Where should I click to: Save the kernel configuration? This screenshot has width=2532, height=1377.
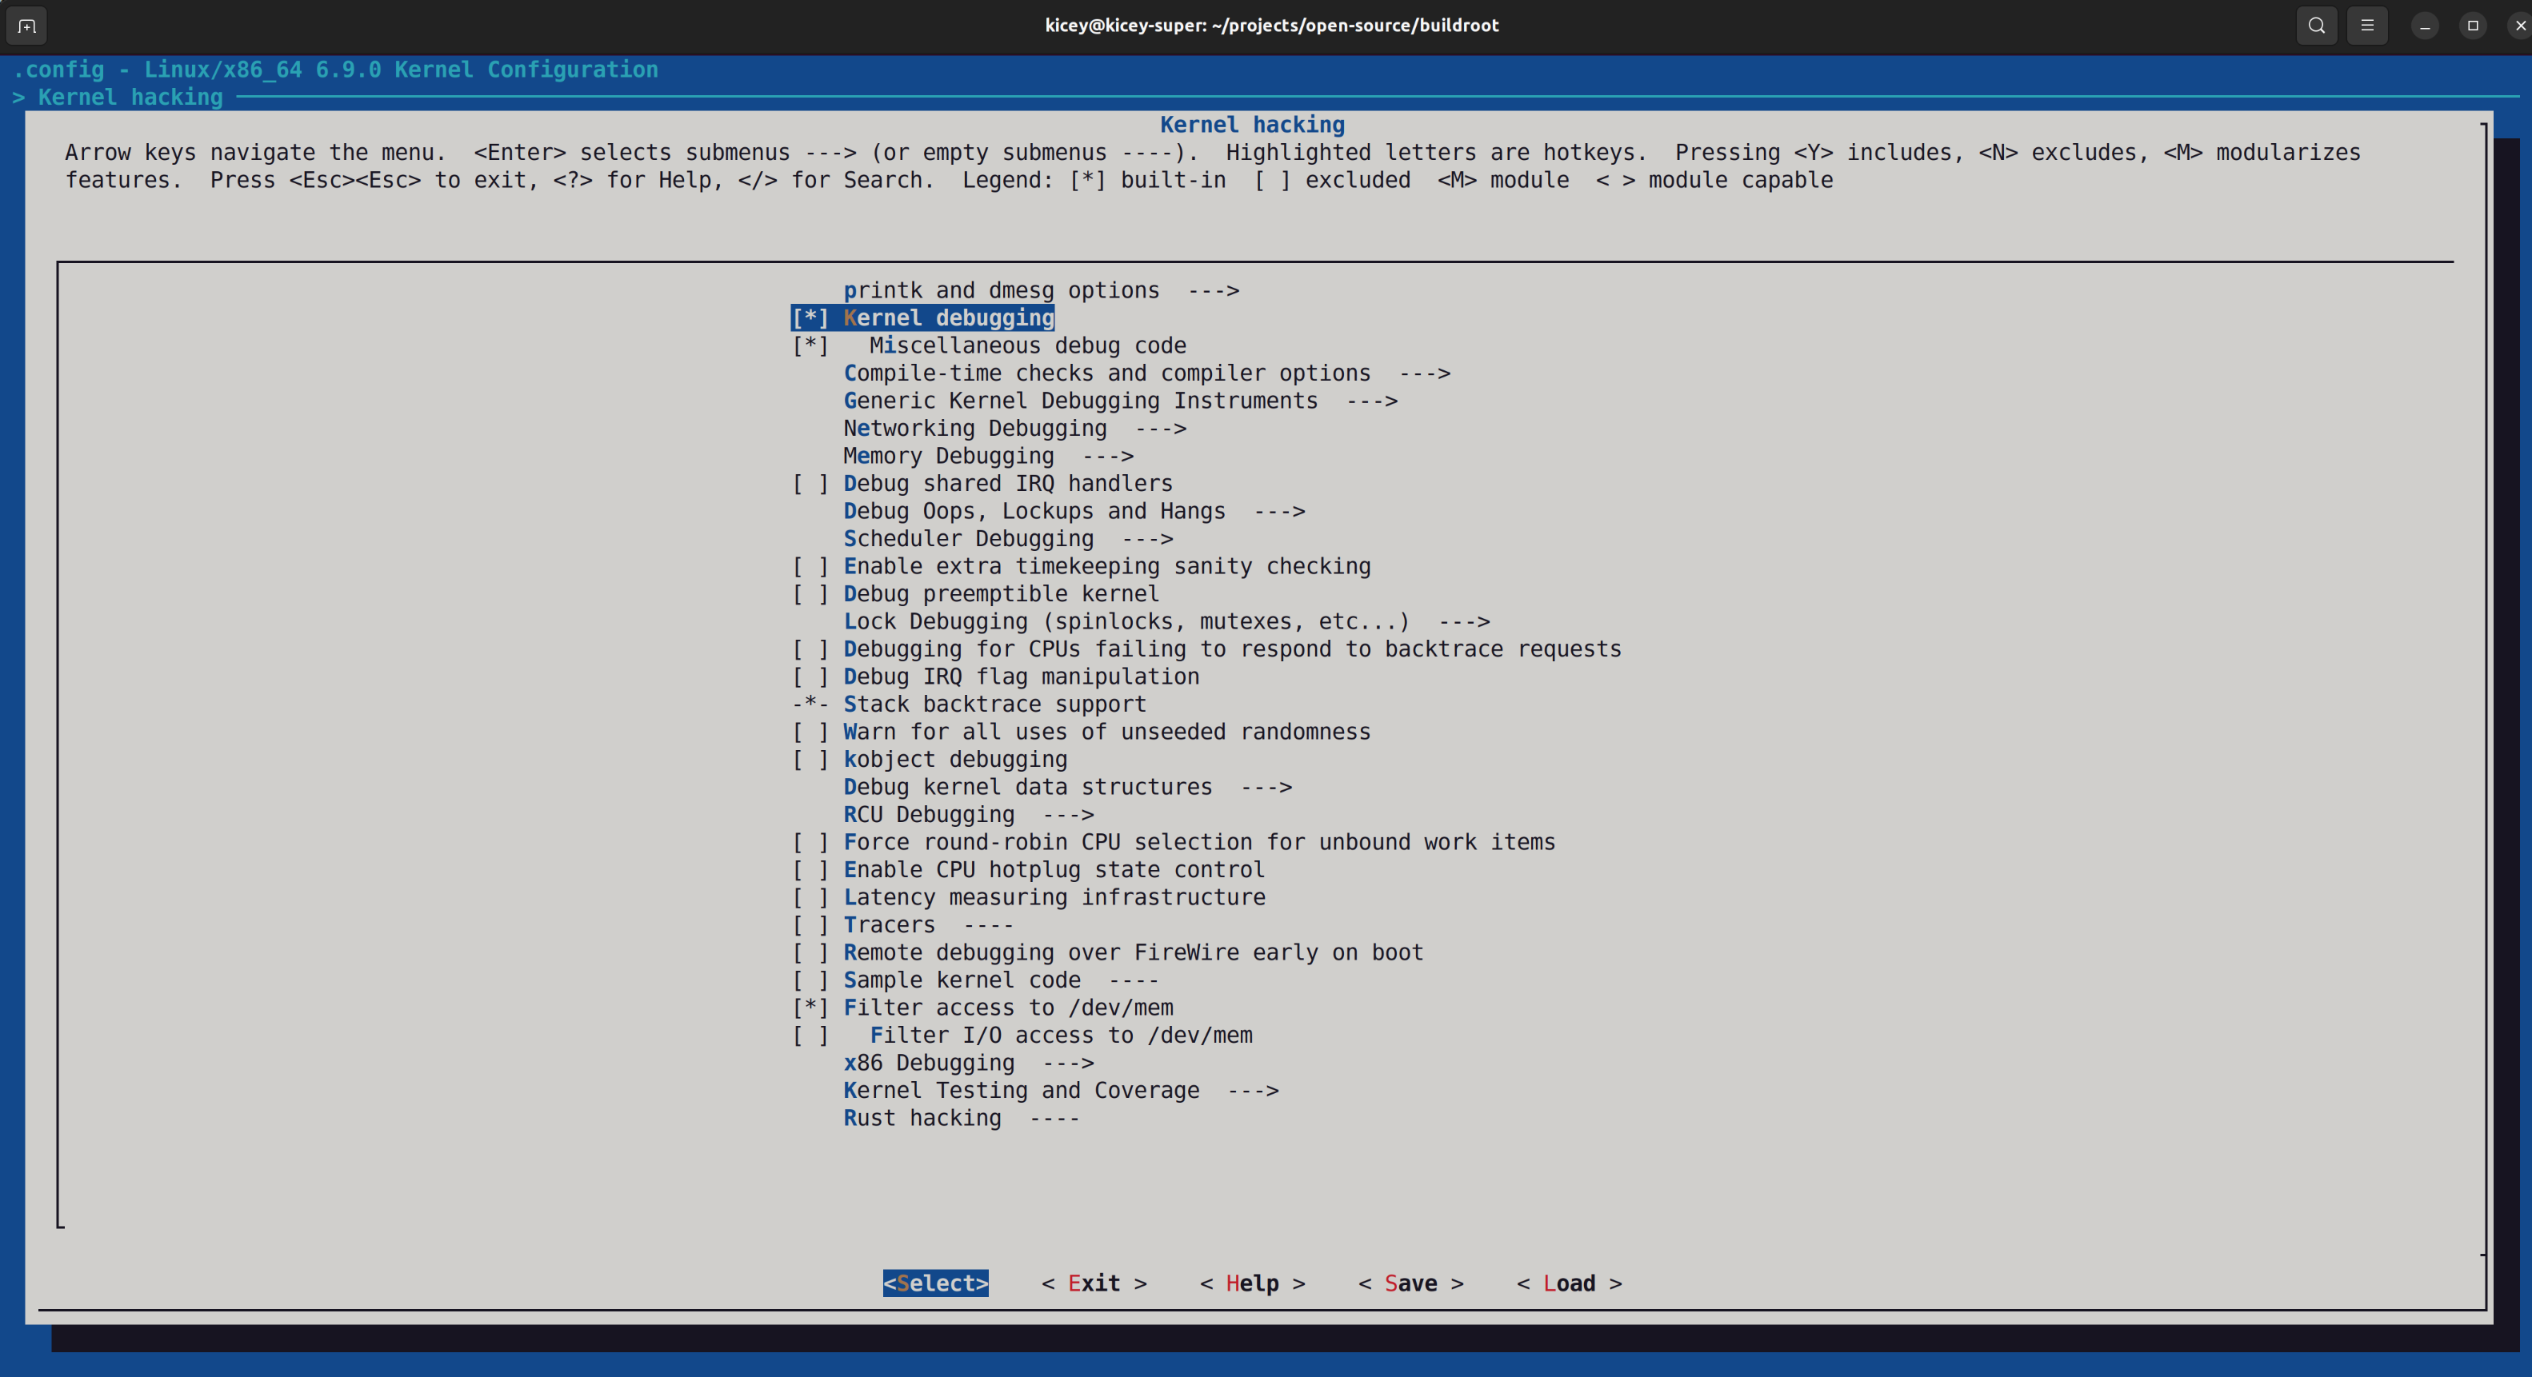tap(1410, 1283)
